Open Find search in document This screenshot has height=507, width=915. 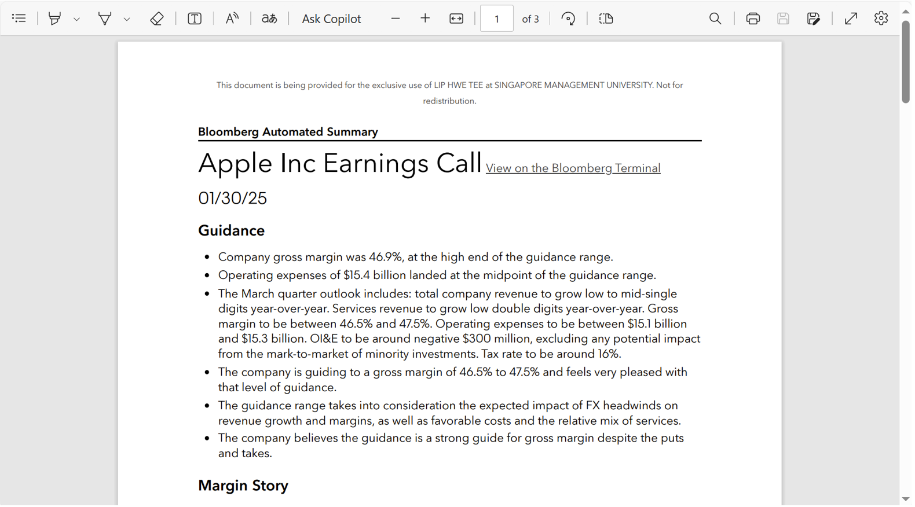715,19
